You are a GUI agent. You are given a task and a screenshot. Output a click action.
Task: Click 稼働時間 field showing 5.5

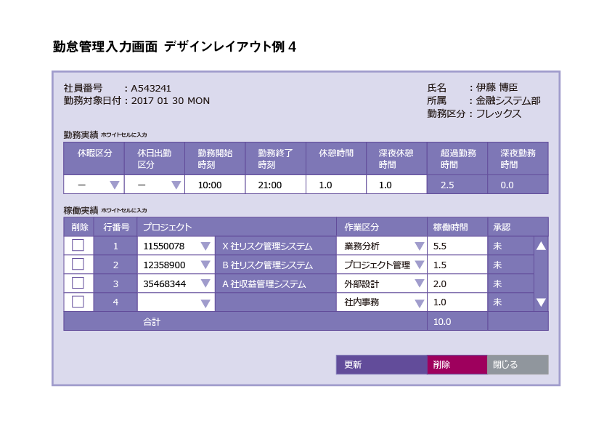(x=457, y=246)
